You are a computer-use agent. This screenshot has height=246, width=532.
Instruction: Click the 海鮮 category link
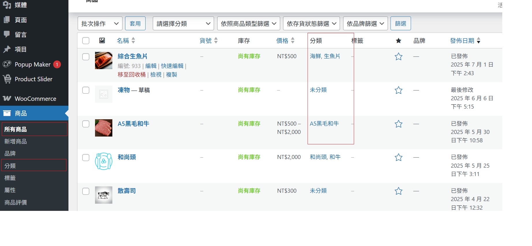[315, 56]
